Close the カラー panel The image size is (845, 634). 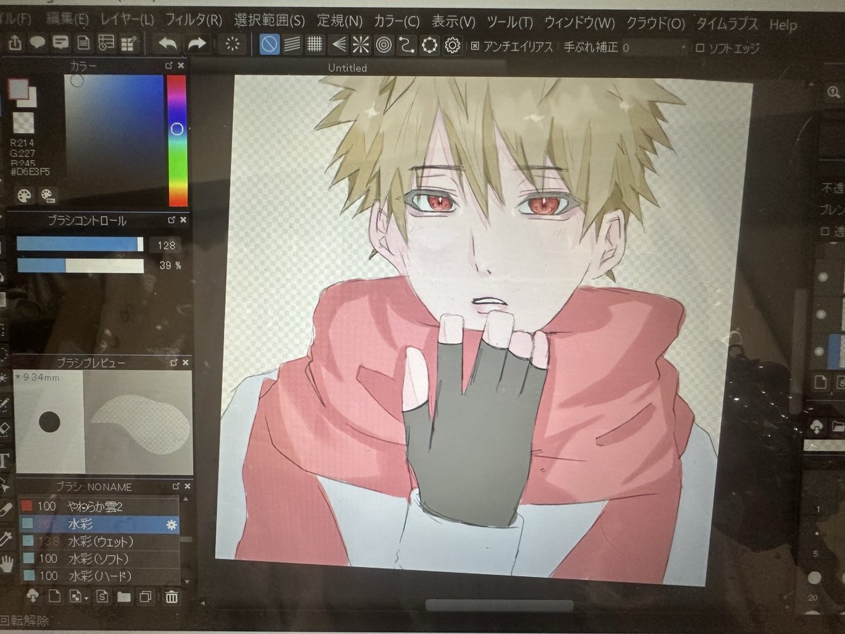click(x=181, y=65)
